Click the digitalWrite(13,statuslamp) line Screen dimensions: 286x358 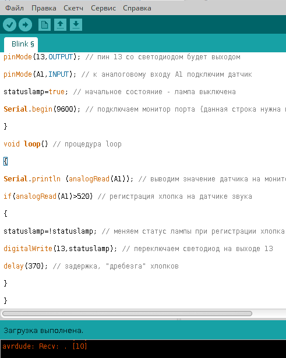pos(60,249)
